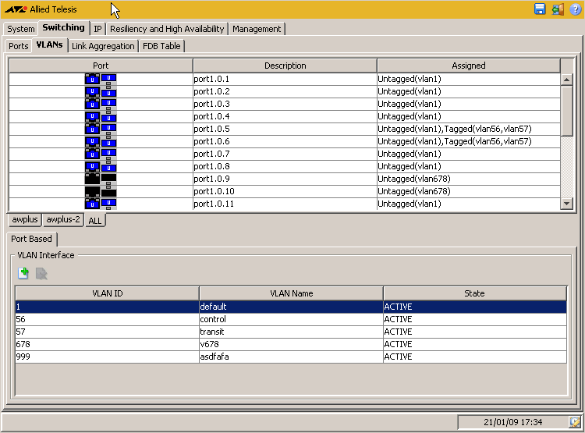Click the port icon for port1.0.1
This screenshot has height=433, width=585.
pos(101,79)
